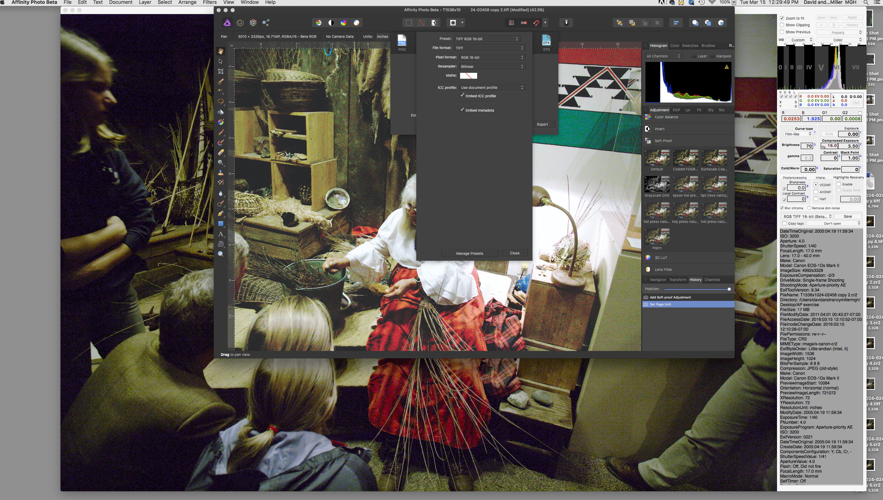Choose EPS export format icon
The width and height of the screenshot is (883, 500).
tap(546, 43)
